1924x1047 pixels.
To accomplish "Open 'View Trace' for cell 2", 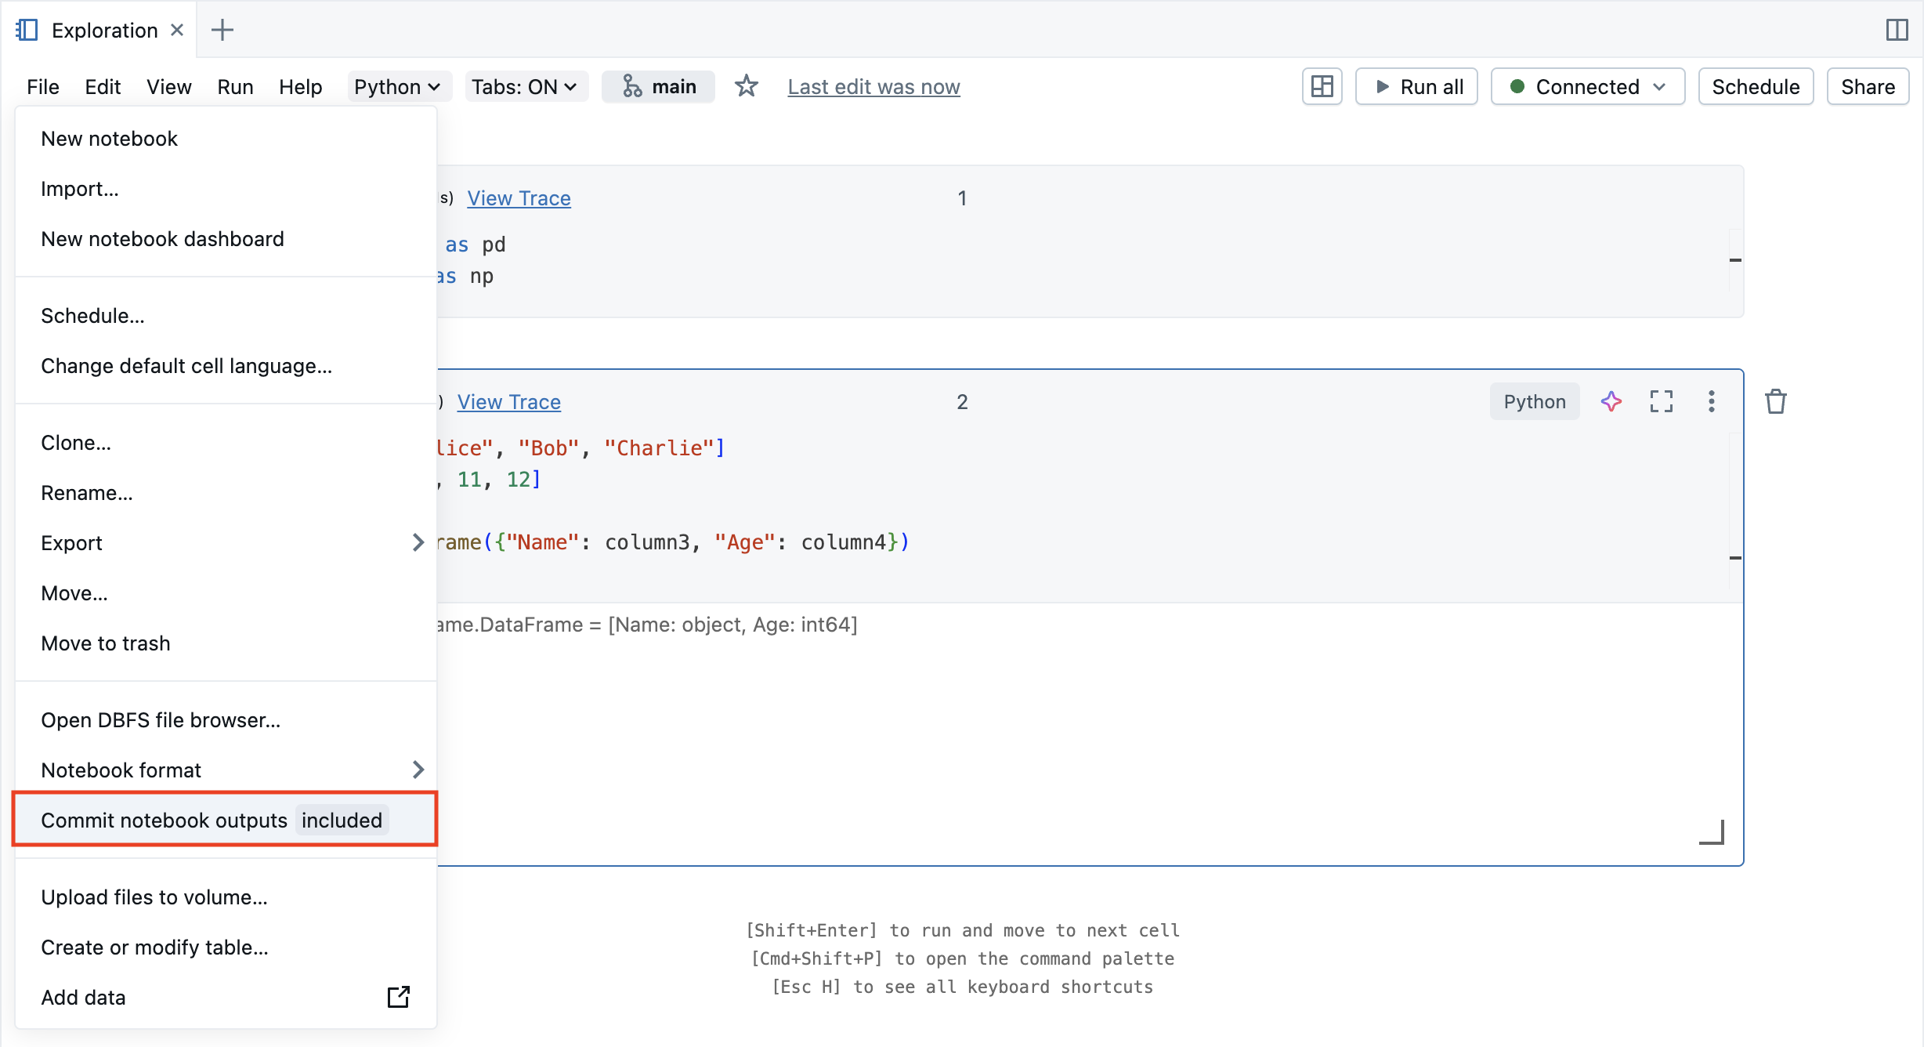I will pyautogui.click(x=508, y=401).
